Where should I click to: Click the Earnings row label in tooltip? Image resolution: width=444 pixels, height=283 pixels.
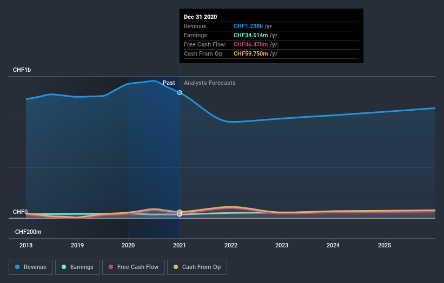[x=195, y=35]
